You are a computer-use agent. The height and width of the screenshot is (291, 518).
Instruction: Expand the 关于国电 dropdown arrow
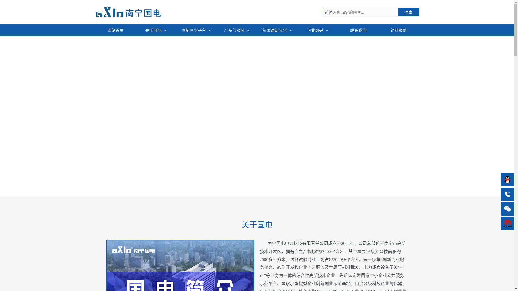click(165, 30)
